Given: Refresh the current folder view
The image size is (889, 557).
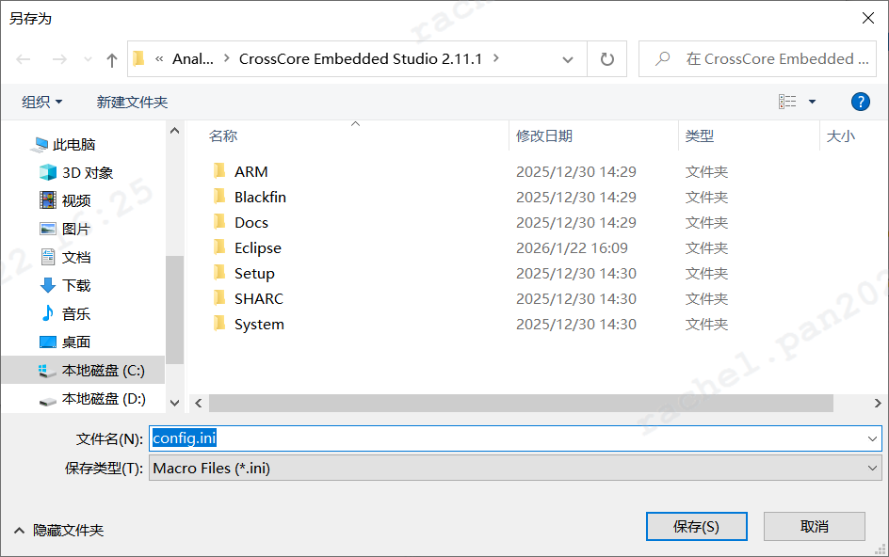Looking at the screenshot, I should pyautogui.click(x=606, y=59).
